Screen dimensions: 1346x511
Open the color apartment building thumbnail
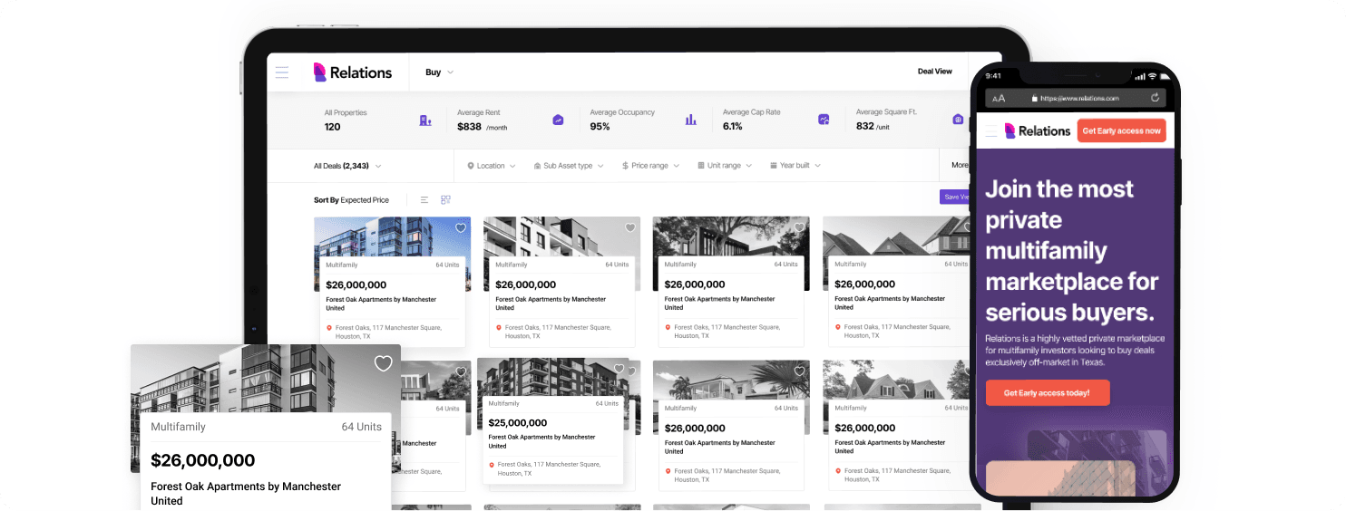tap(392, 237)
